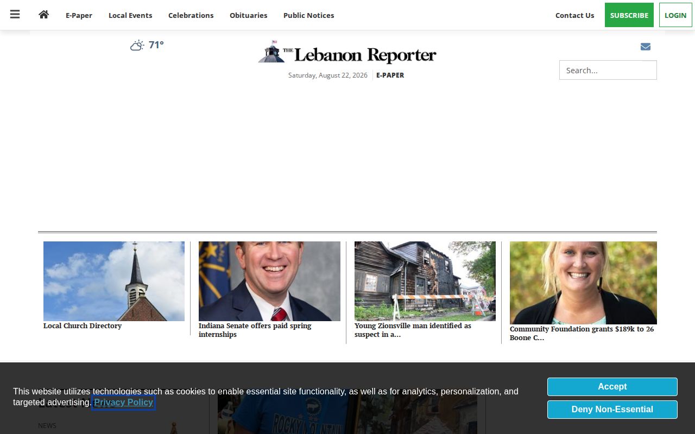Accept cookies in the banner

pos(612,387)
